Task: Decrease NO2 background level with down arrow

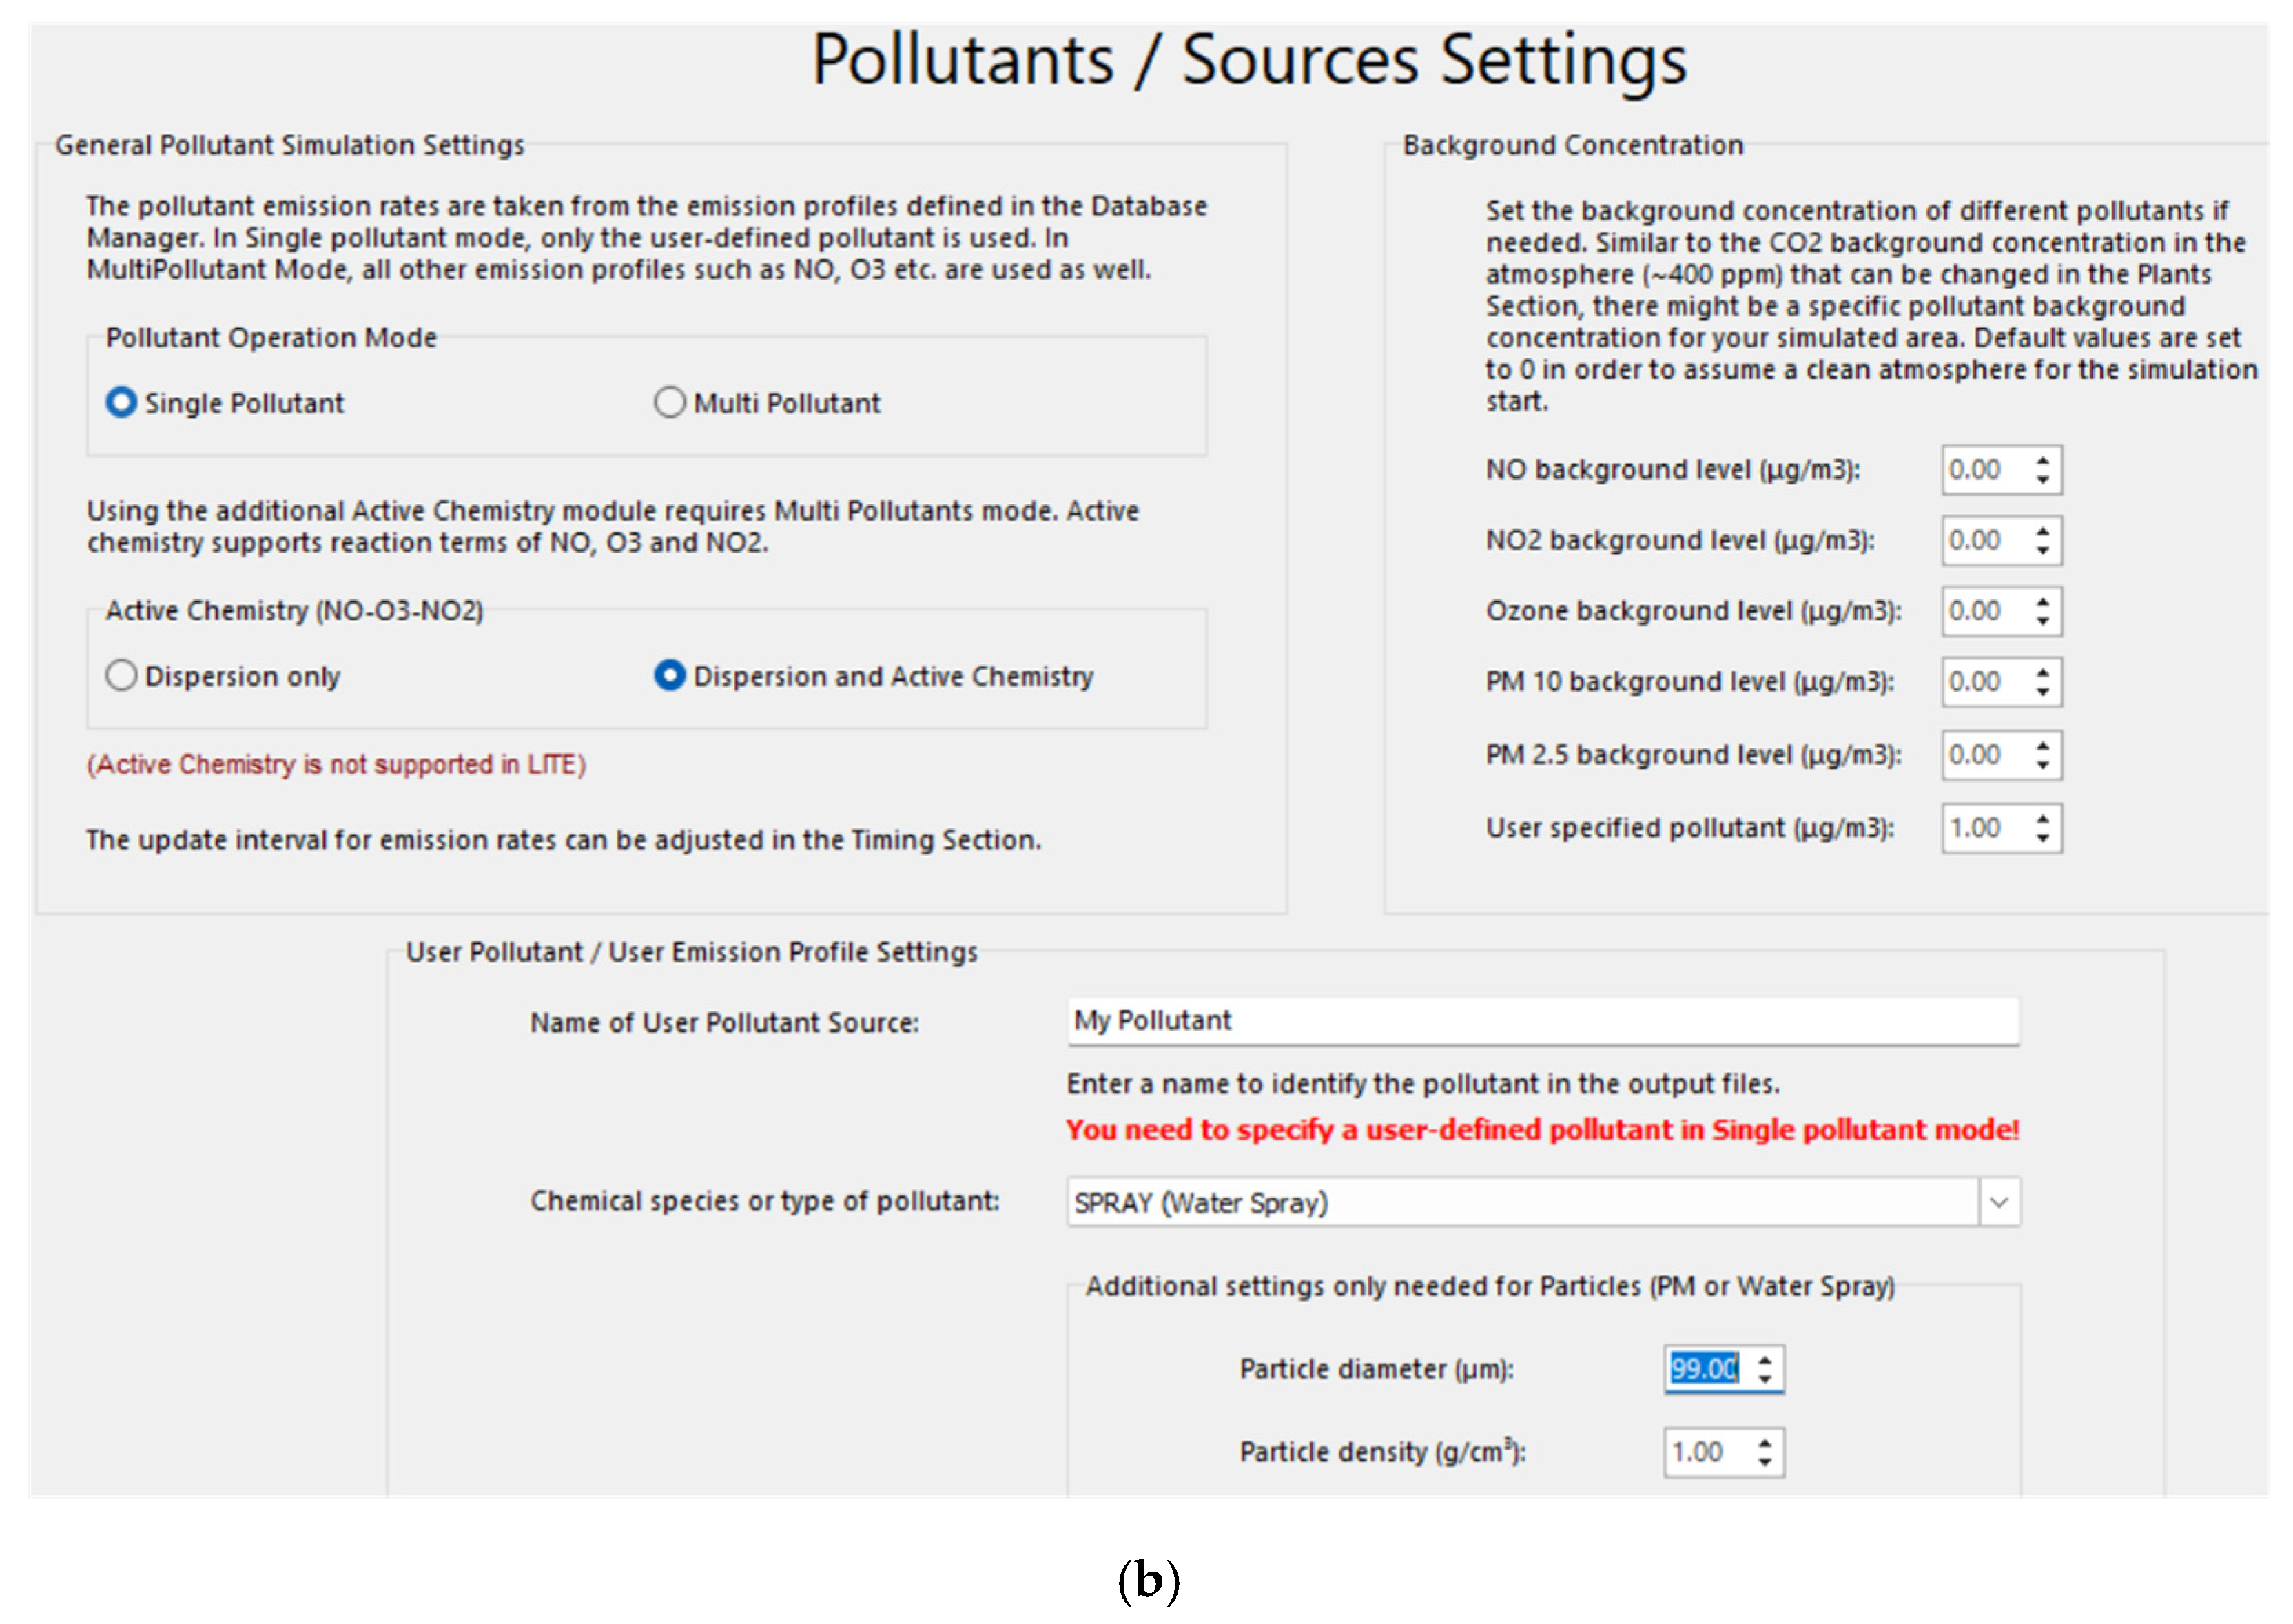Action: (x=2042, y=551)
